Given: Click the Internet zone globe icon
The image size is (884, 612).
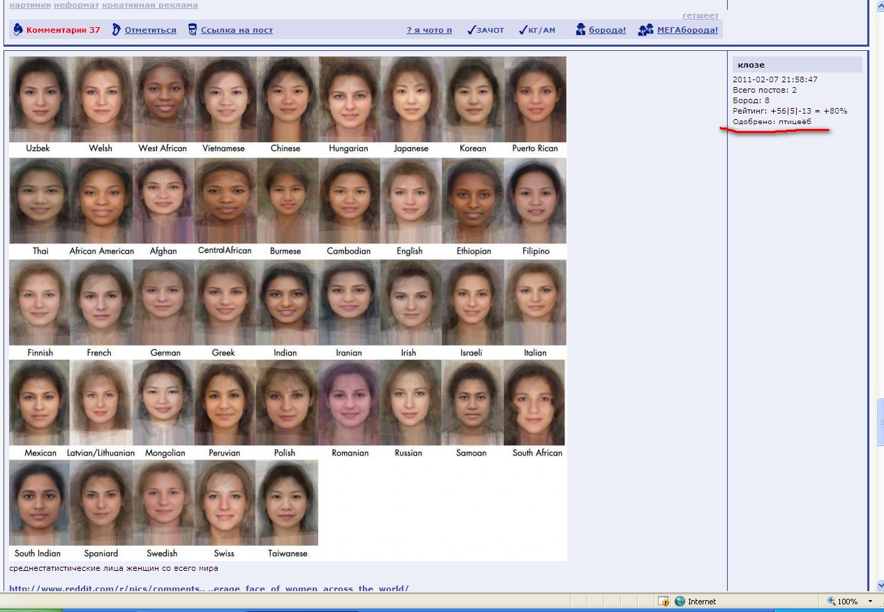Looking at the screenshot, I should (x=680, y=601).
